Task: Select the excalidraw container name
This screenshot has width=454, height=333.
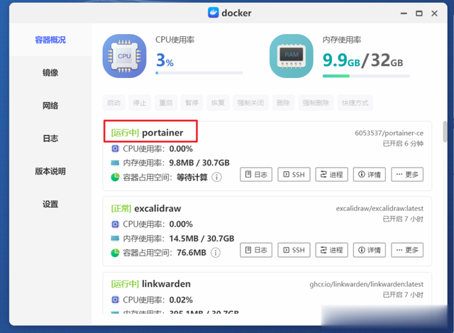Action: 157,208
